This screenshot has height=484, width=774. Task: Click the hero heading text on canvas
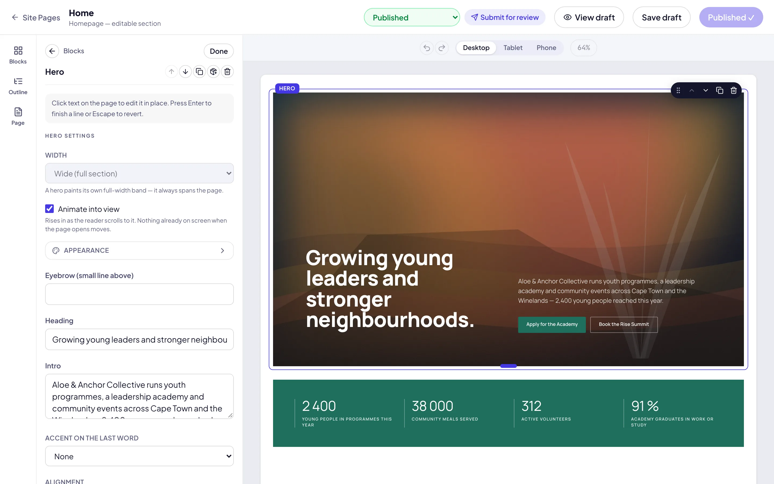390,289
